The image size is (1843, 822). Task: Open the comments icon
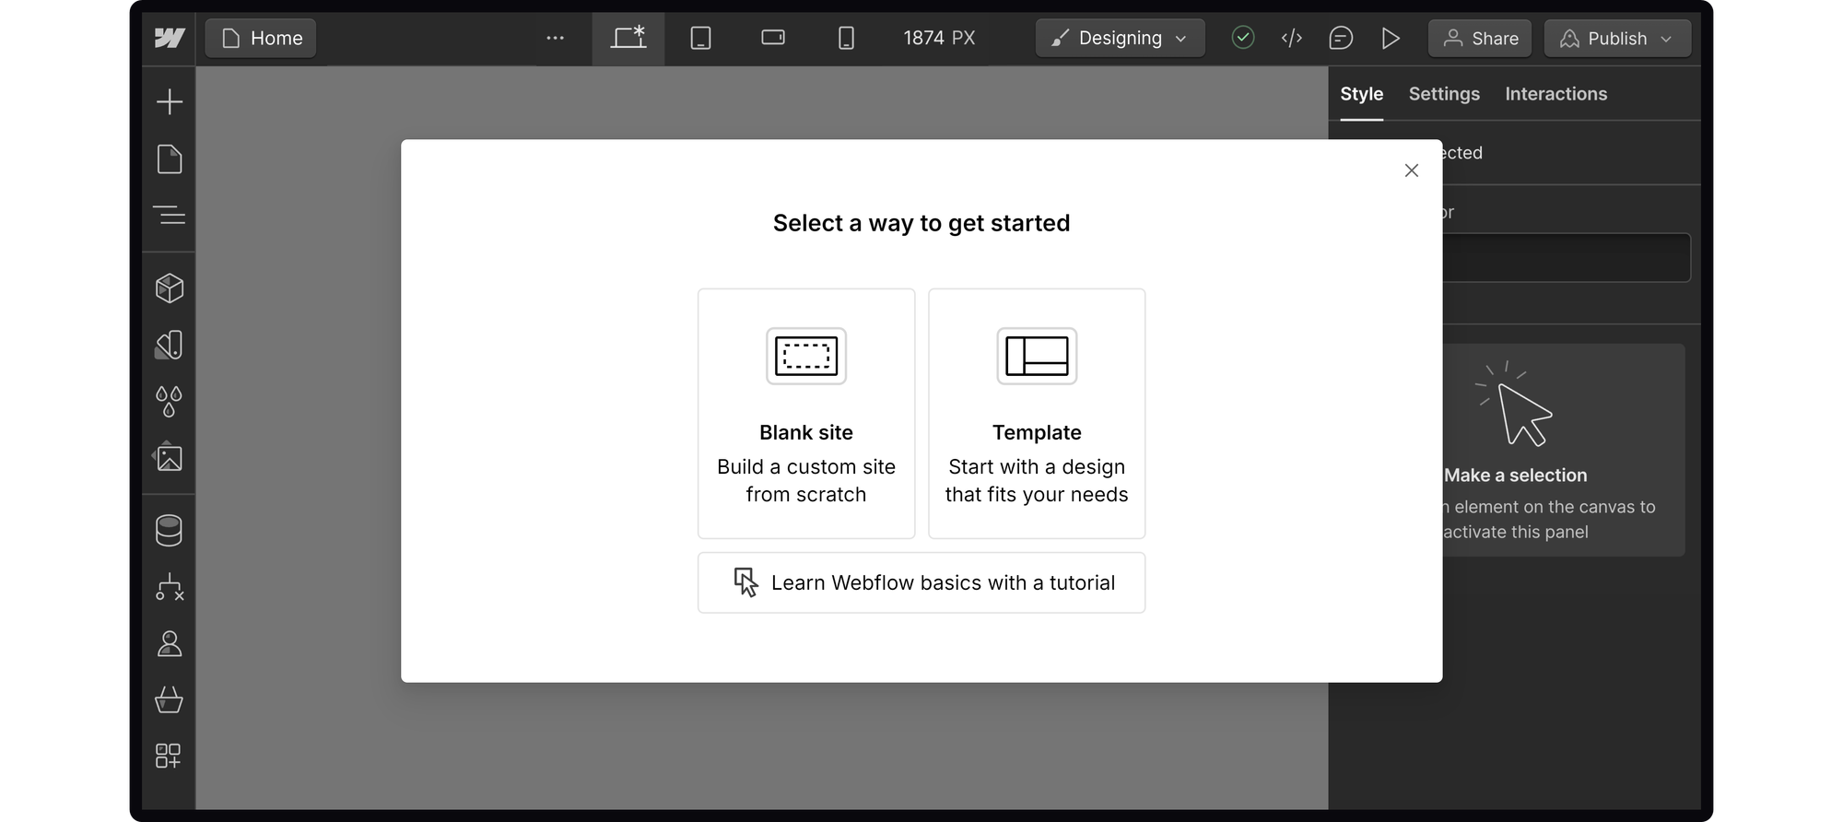pos(1341,38)
